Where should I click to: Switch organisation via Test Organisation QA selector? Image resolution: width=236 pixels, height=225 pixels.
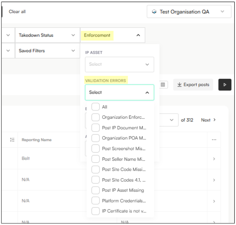(189, 12)
